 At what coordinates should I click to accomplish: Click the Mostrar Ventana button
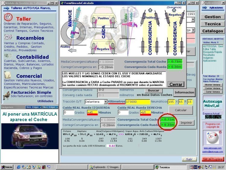pos(213,85)
